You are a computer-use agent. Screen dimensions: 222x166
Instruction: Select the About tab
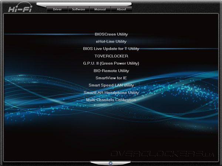(x=121, y=10)
